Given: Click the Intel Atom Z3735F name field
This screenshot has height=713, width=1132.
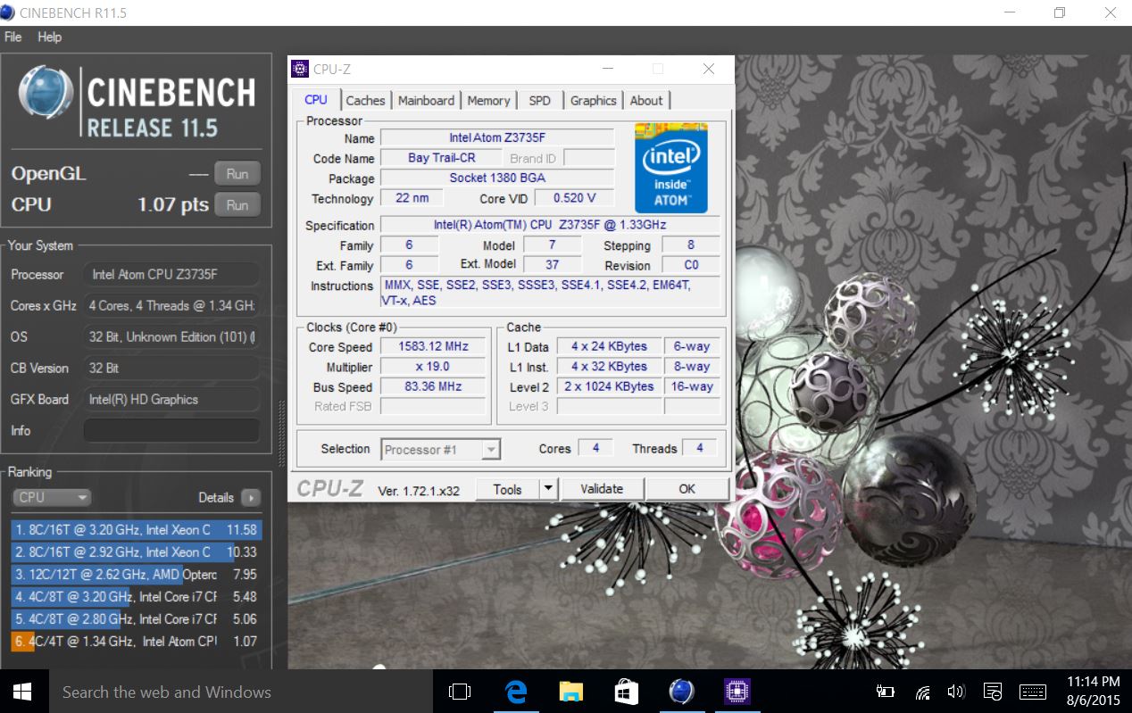Looking at the screenshot, I should click(x=497, y=137).
